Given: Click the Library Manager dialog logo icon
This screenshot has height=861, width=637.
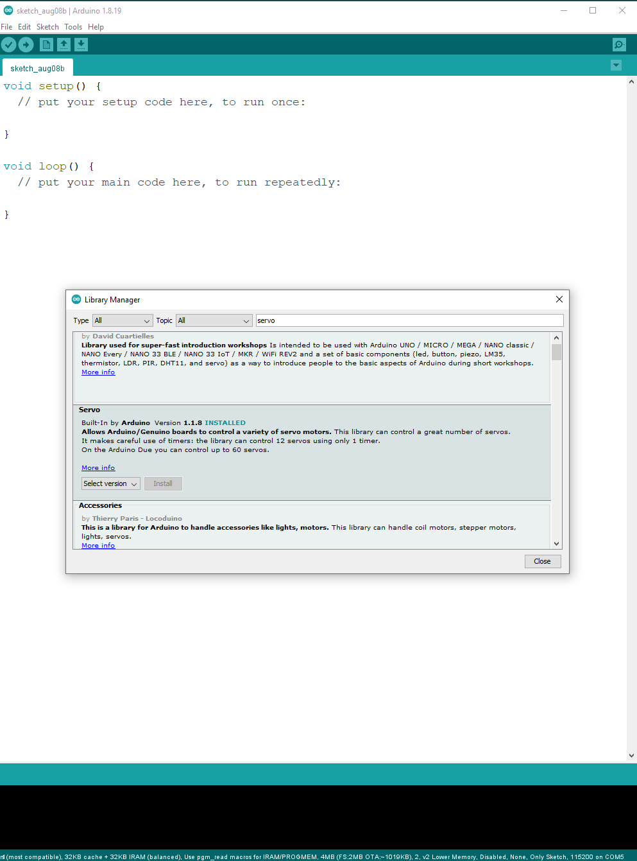Looking at the screenshot, I should point(76,299).
